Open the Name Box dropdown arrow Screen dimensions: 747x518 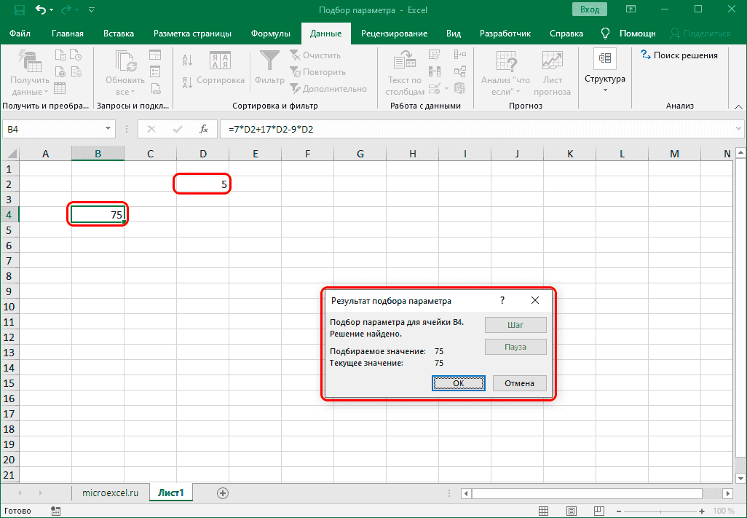(x=108, y=129)
